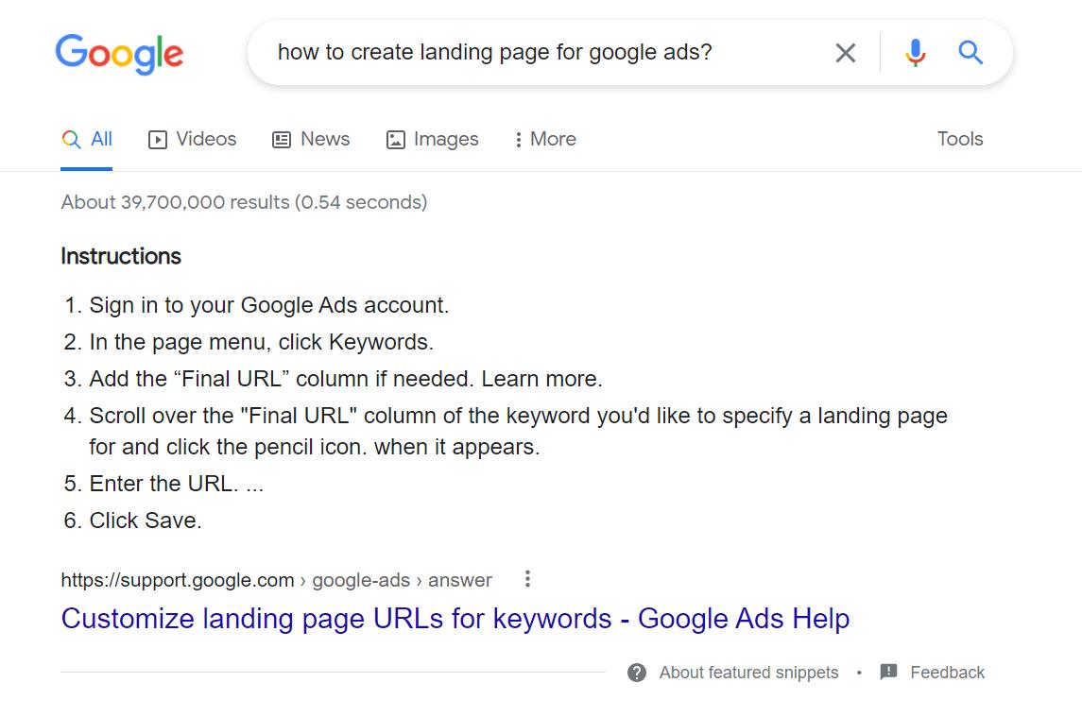Click the News newspaper icon
1082x717 pixels.
point(282,140)
